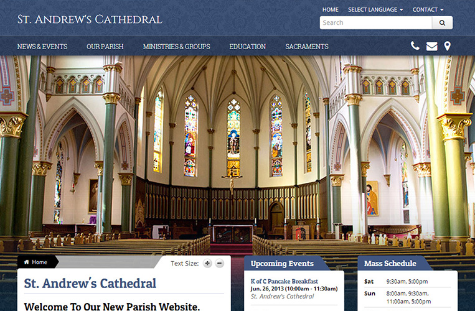475x311 pixels.
Task: Click the Home breadcrumb with the house icon
Action: [35, 262]
